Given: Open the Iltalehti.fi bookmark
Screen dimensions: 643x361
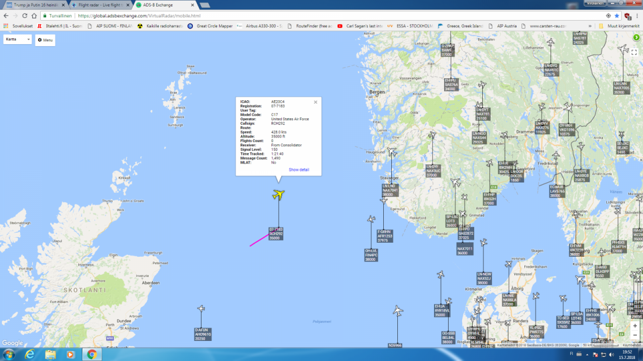Looking at the screenshot, I should (60, 26).
